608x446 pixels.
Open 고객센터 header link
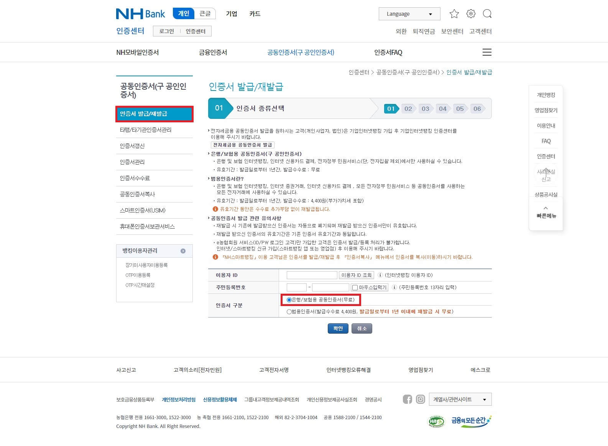(x=480, y=31)
